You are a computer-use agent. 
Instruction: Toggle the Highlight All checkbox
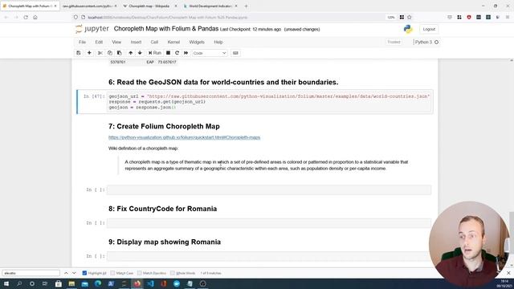click(84, 273)
